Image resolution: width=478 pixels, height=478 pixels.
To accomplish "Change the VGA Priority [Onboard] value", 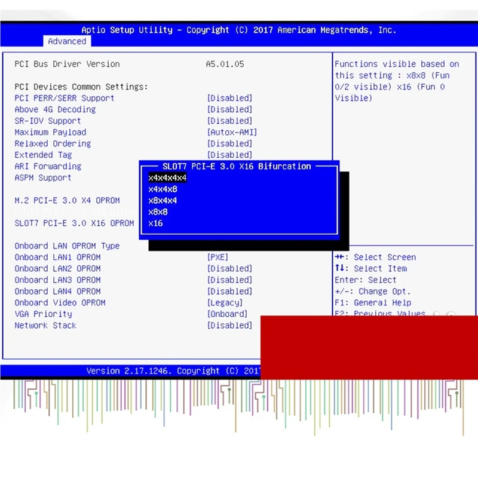I will click(x=228, y=314).
